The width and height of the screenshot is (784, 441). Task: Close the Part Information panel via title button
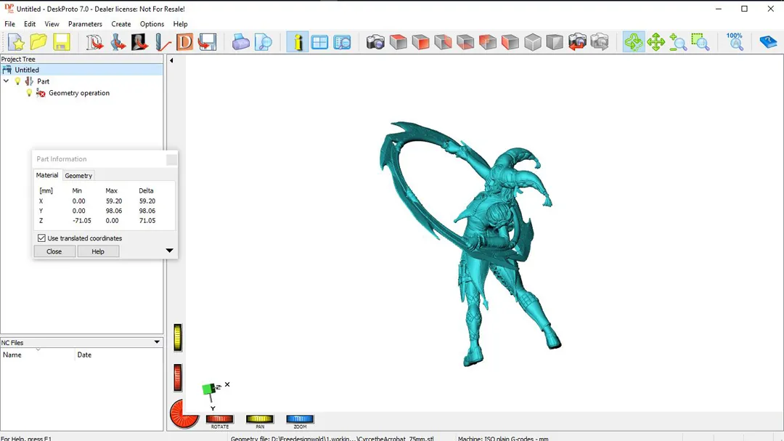pos(171,159)
